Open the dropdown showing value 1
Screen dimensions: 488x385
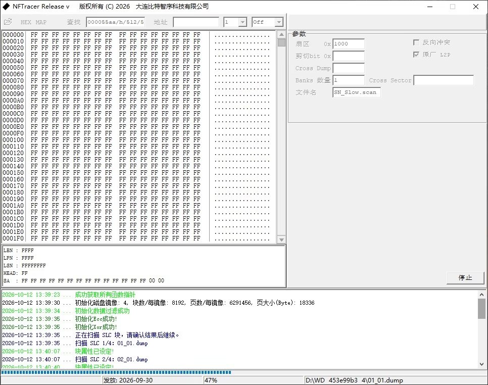[243, 22]
